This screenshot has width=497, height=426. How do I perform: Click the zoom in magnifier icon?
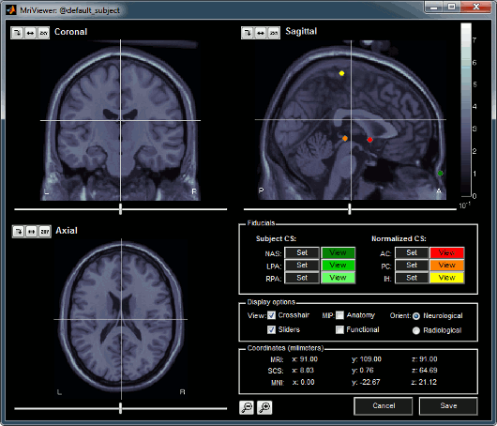(264, 407)
